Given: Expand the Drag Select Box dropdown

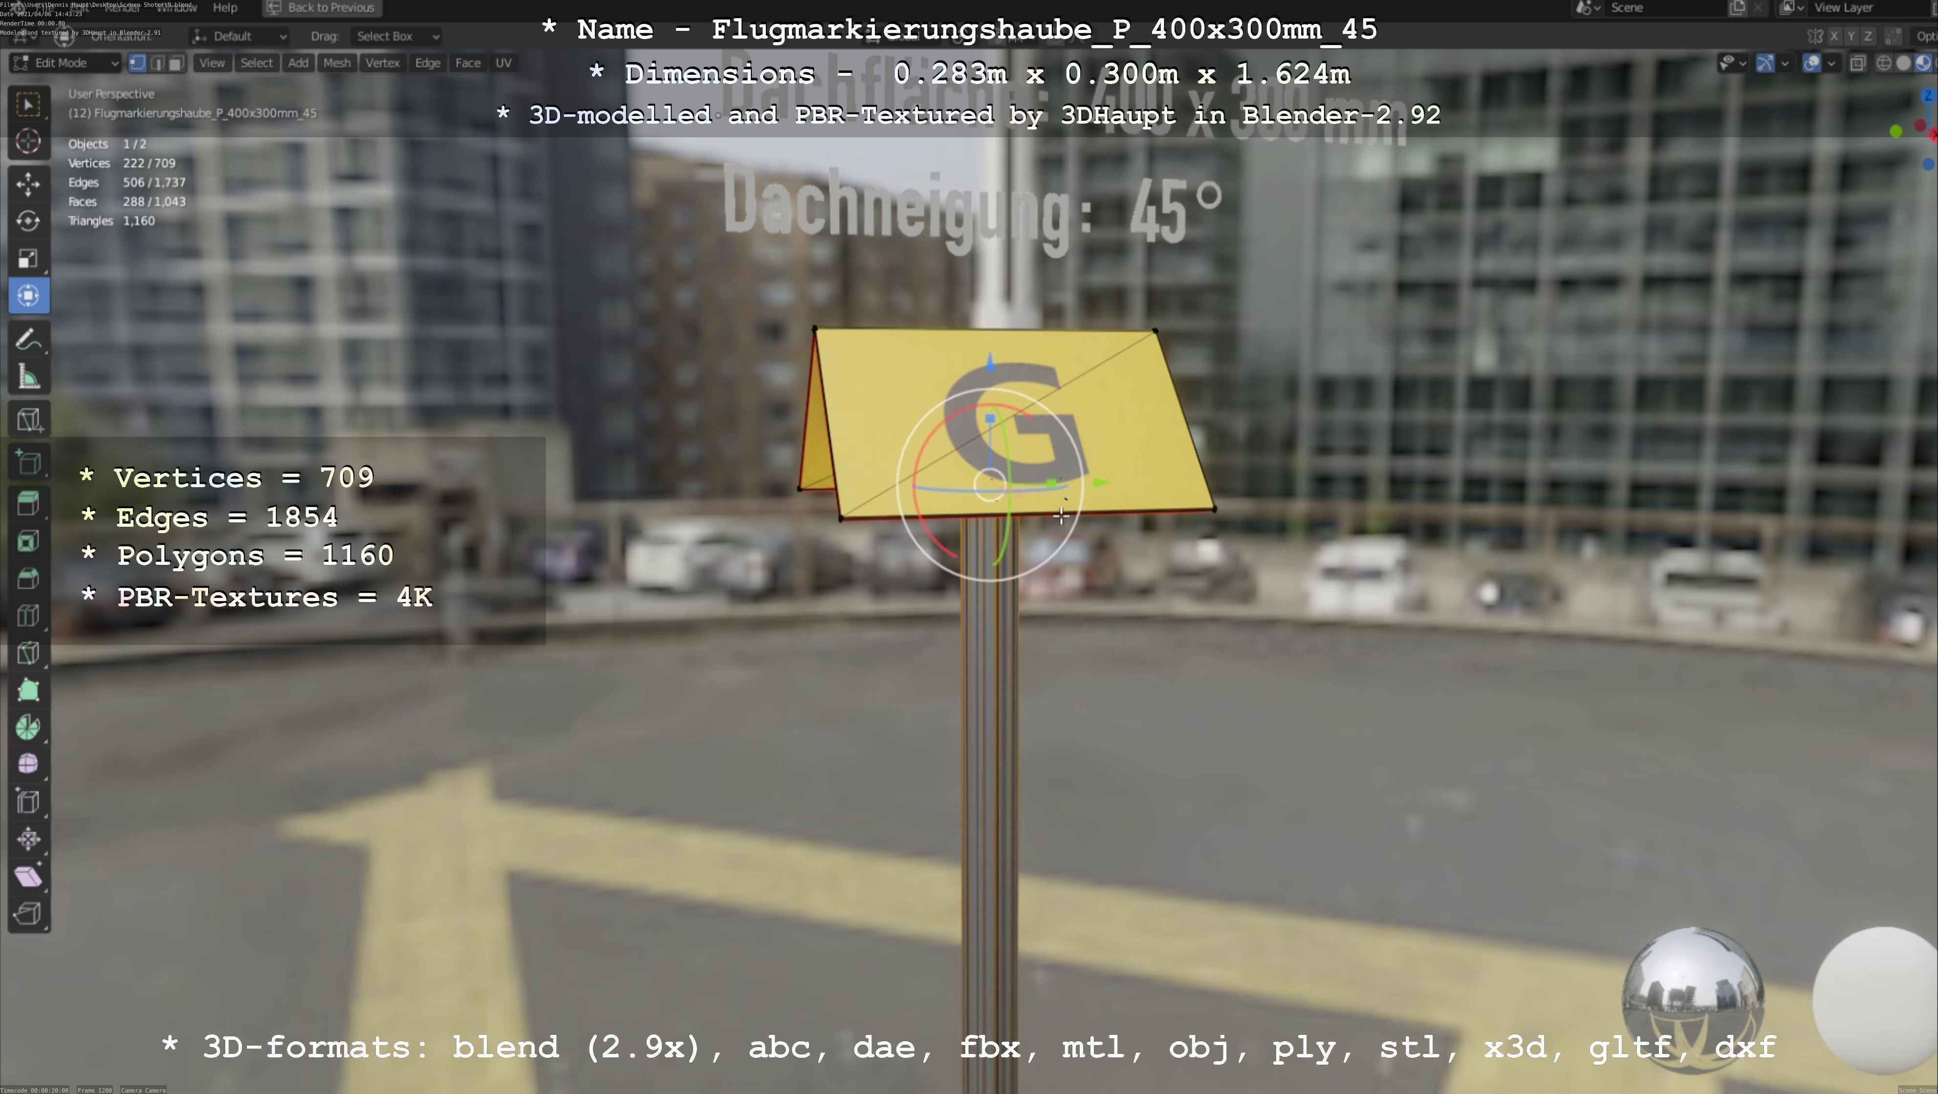Looking at the screenshot, I should point(396,36).
